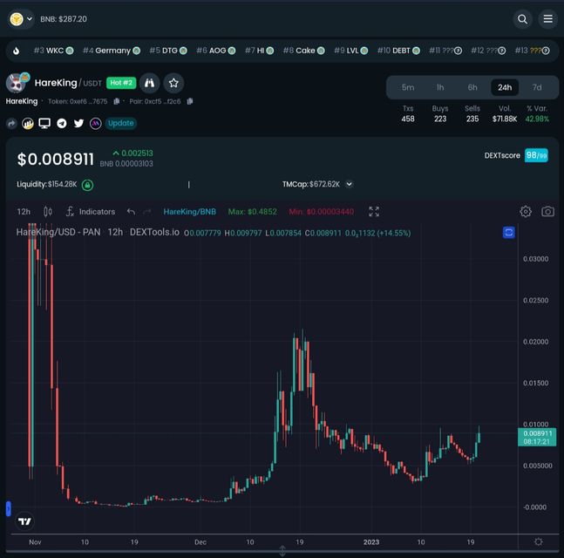Click the HareKing token avatar
The height and width of the screenshot is (558, 564).
tap(16, 83)
